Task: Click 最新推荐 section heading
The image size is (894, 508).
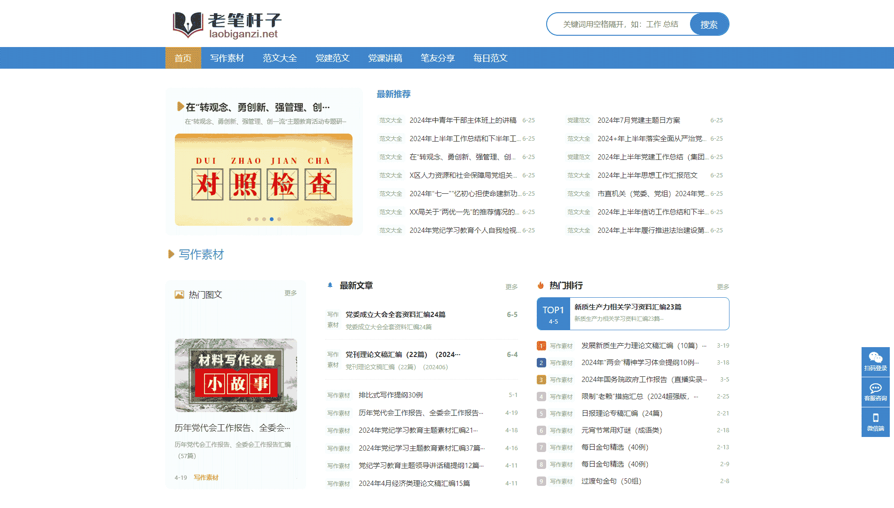Action: [x=393, y=94]
